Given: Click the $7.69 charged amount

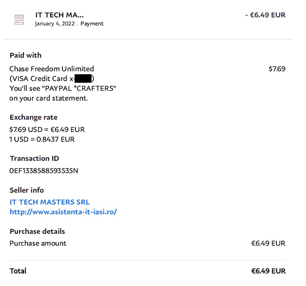Looking at the screenshot, I should (277, 69).
